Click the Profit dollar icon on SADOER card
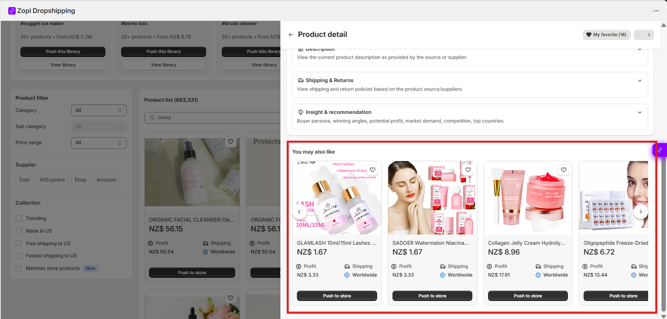Viewport: 667px width, 319px height. (x=394, y=266)
